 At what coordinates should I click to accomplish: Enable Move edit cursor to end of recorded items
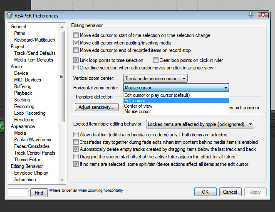click(x=76, y=50)
